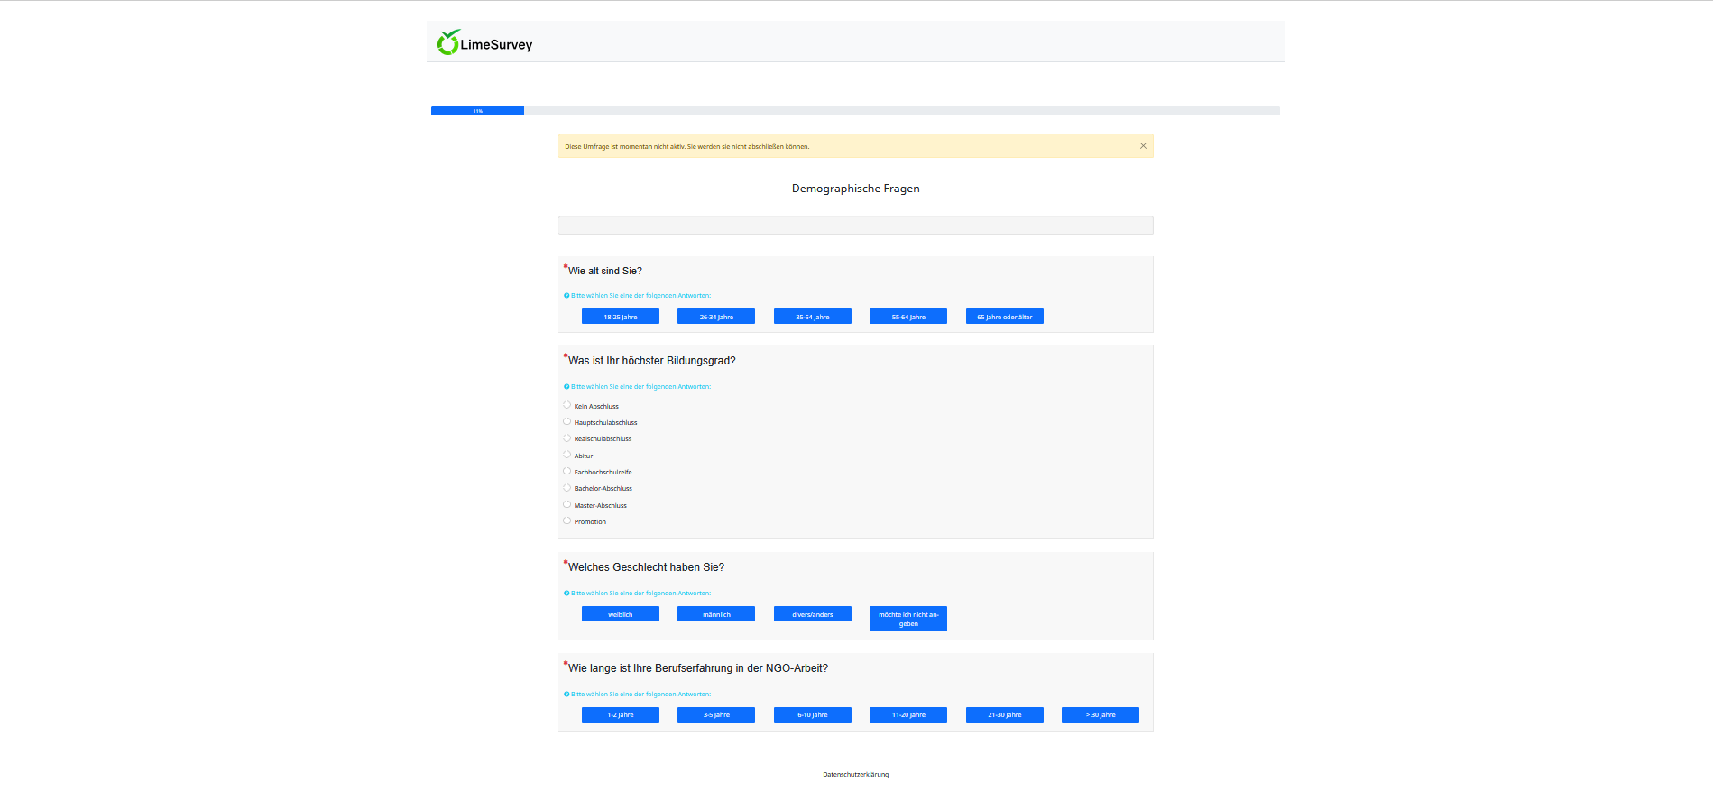Screen dimensions: 1713x810
Task: Select the männlich gender button
Action: point(716,614)
